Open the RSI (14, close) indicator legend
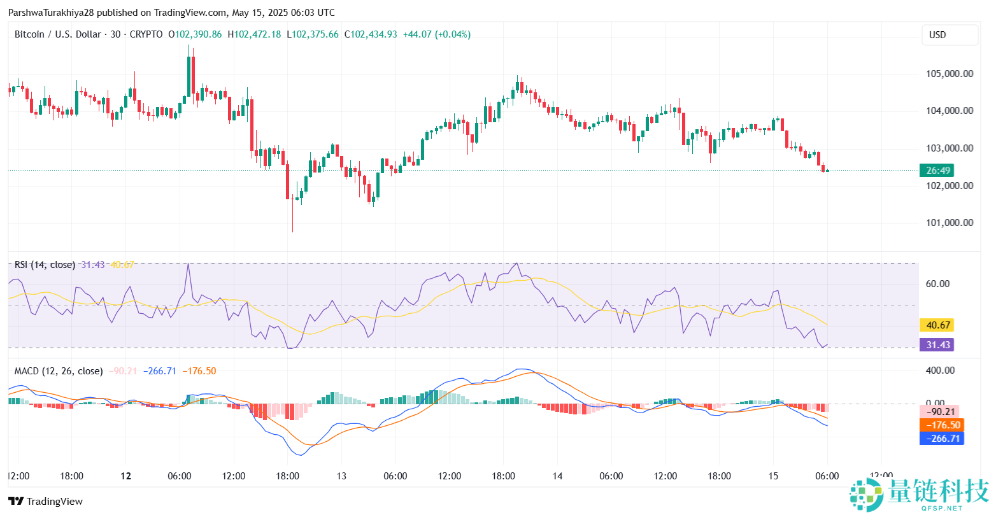989x515 pixels. pos(45,265)
